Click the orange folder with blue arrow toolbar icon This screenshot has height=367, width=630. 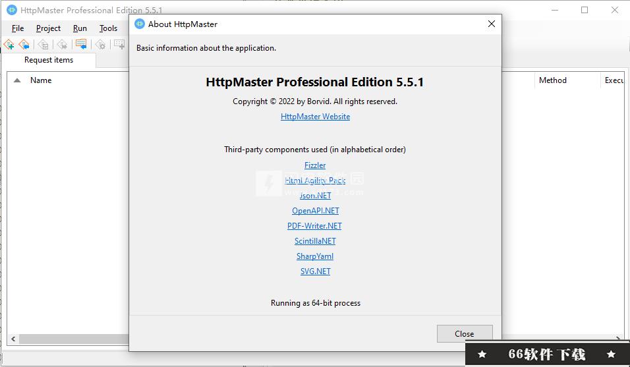pos(81,44)
